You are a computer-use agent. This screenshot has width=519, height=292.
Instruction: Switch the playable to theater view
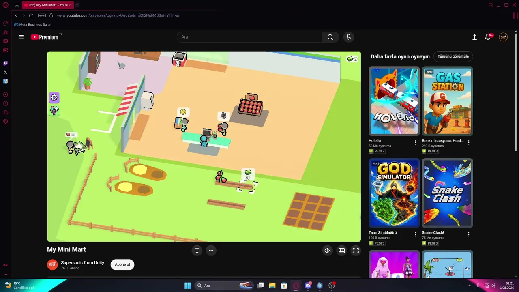tap(342, 251)
